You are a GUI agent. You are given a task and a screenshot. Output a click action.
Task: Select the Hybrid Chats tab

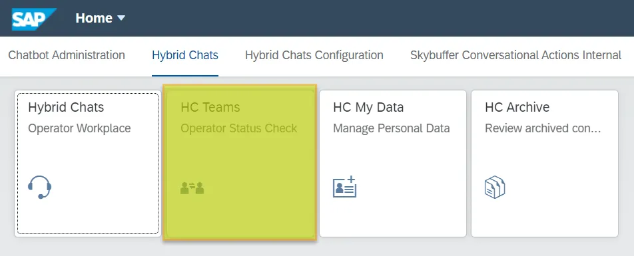(185, 55)
